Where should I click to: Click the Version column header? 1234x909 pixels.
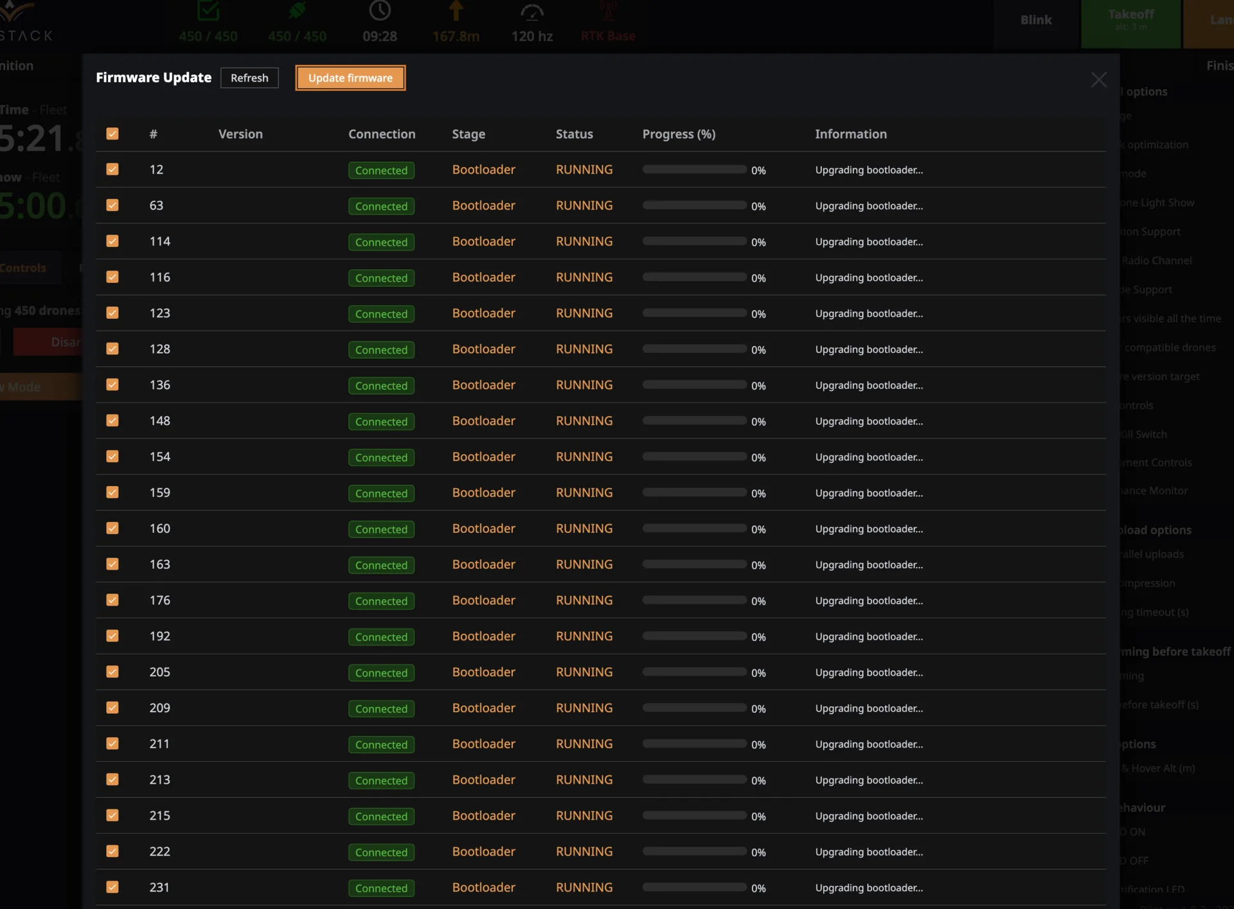(240, 134)
